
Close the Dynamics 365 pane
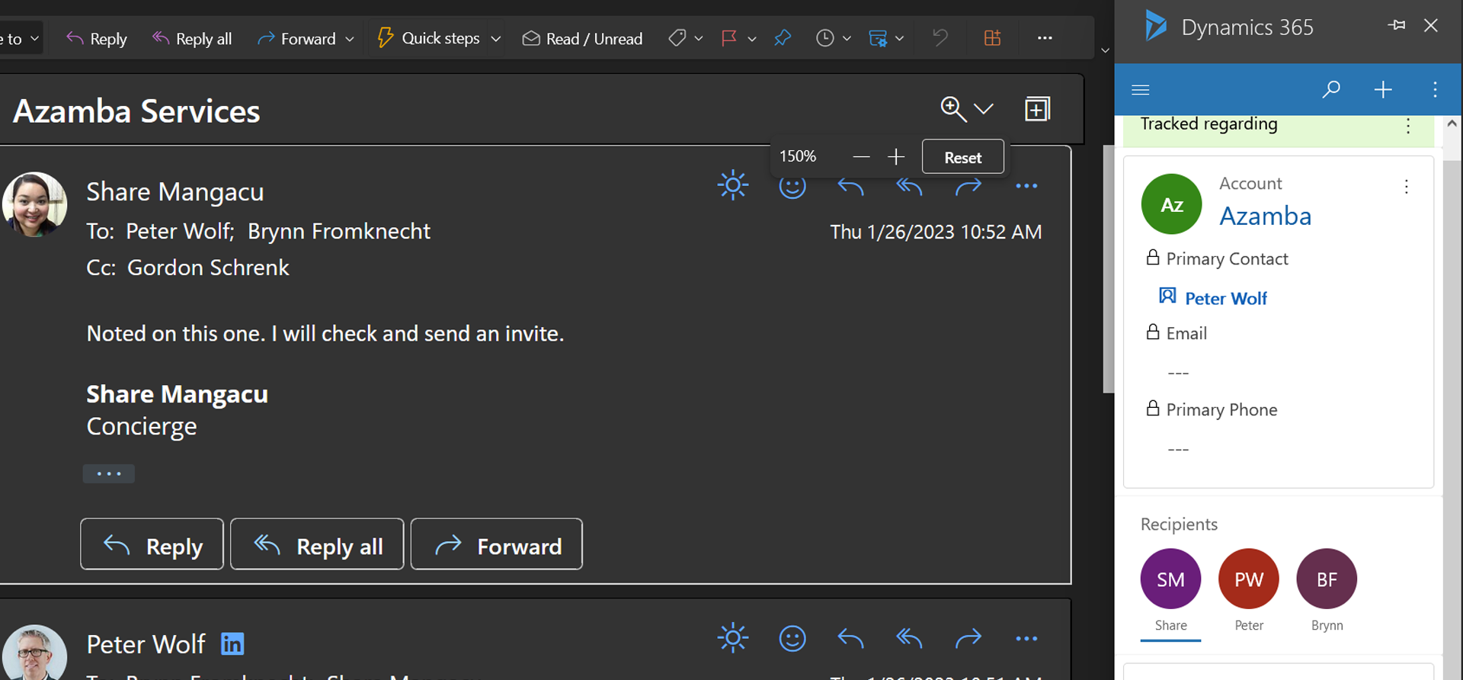(1431, 25)
